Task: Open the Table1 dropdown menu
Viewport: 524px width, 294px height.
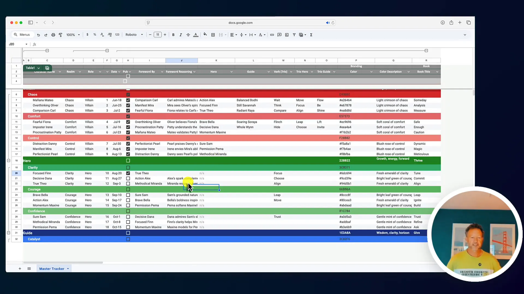Action: pyautogui.click(x=38, y=68)
